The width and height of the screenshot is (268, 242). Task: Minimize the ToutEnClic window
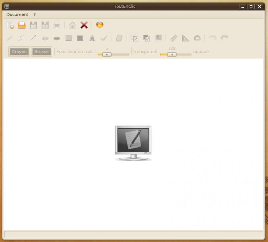[x=242, y=6]
